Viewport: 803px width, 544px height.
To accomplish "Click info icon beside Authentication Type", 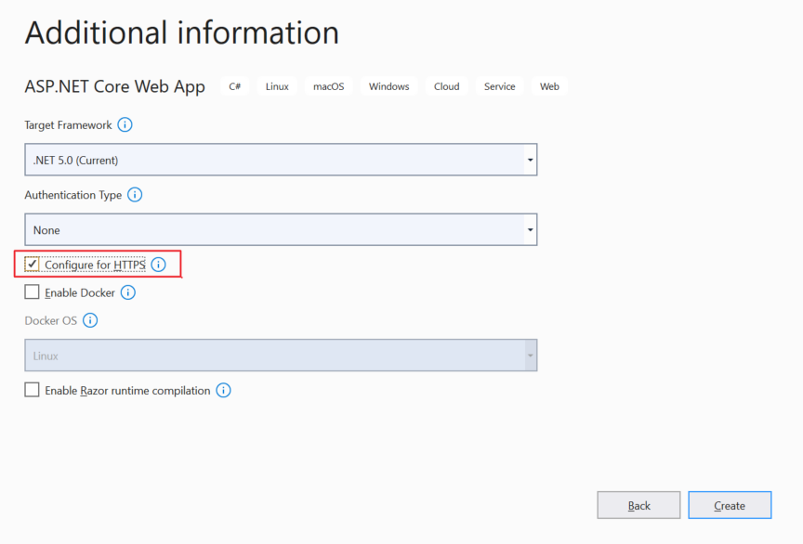I will [135, 195].
